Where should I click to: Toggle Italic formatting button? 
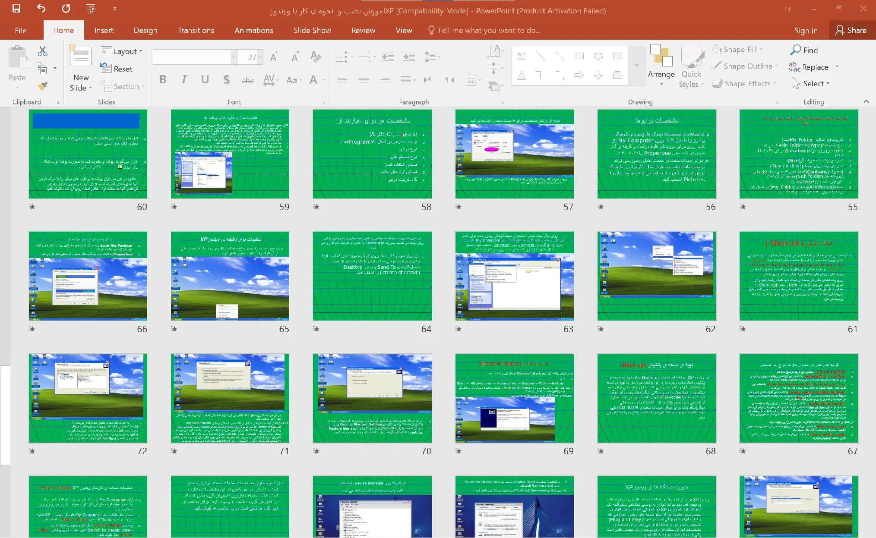(184, 79)
